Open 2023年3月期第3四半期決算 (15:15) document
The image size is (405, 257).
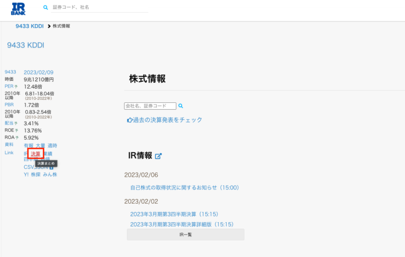click(x=174, y=214)
